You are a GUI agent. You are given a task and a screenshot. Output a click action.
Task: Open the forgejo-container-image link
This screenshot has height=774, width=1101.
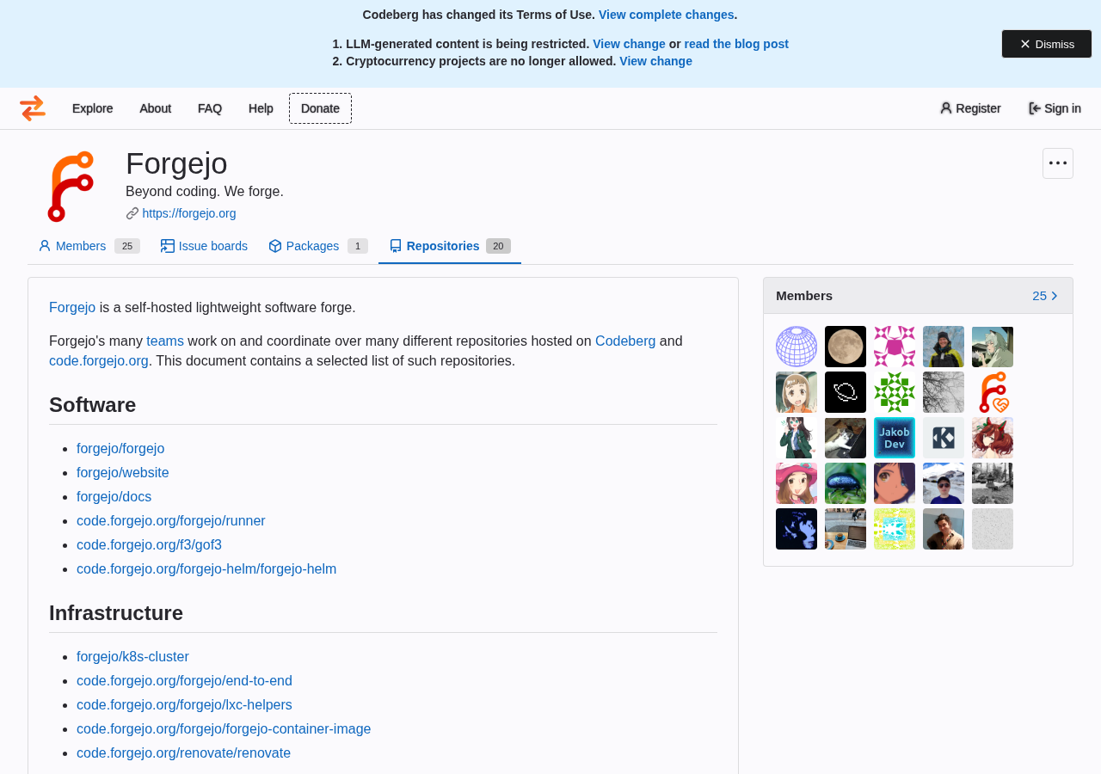click(224, 729)
